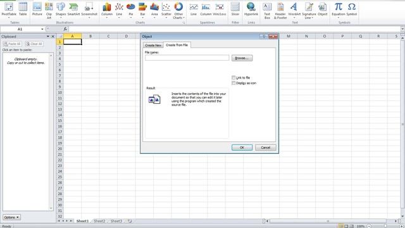405x228 pixels.
Task: Insert a Line chart from the Charts group
Action: [x=119, y=9]
